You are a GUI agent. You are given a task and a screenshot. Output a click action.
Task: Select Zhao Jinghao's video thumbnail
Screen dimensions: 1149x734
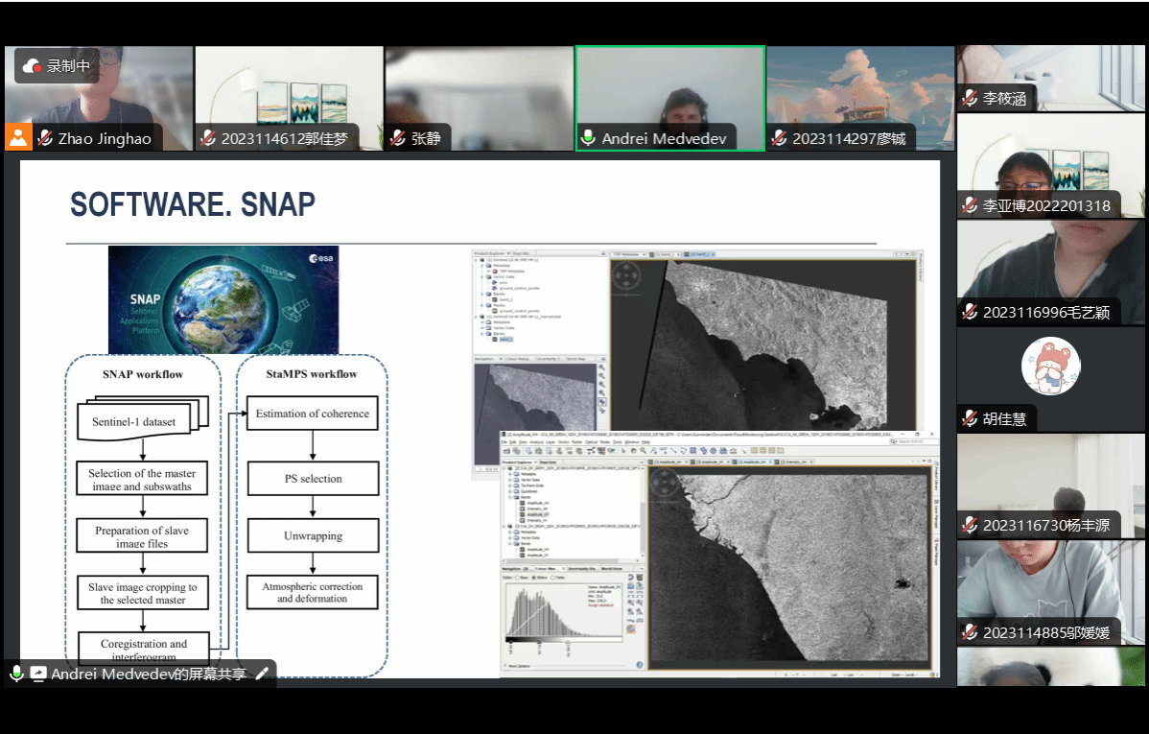point(99,91)
